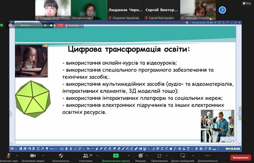This screenshot has height=163, width=254.
Task: Open Mozaik video clapperboard icon
Action: [184, 149]
